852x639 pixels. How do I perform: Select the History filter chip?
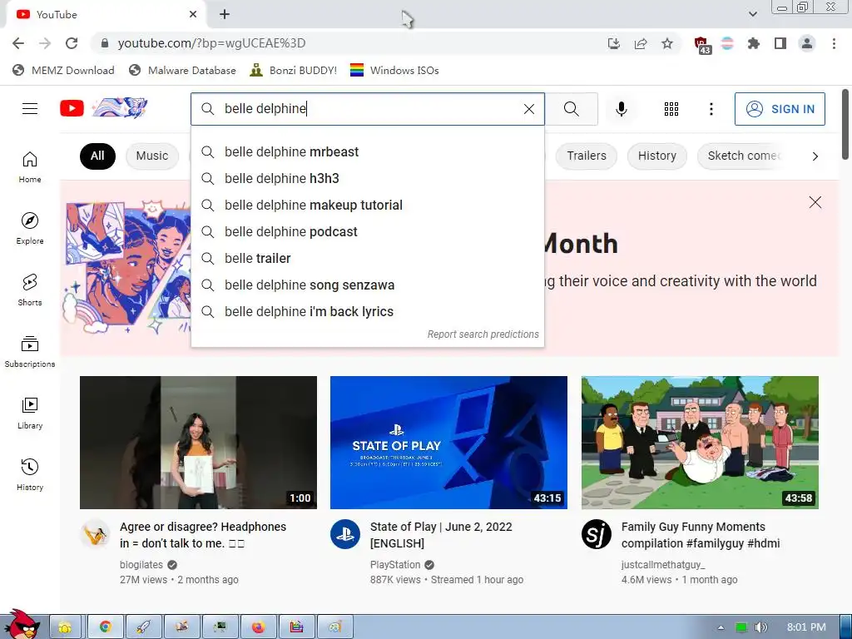click(x=657, y=156)
